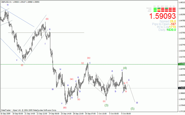Click the Pips to Open -167 value
Image resolution: width=185 pixels, height=115 pixels.
pyautogui.click(x=173, y=24)
